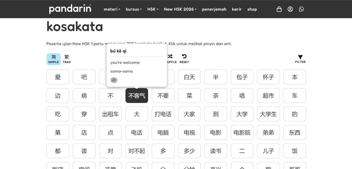352x169 pixels.
Task: Open the shop page
Action: point(252,9)
